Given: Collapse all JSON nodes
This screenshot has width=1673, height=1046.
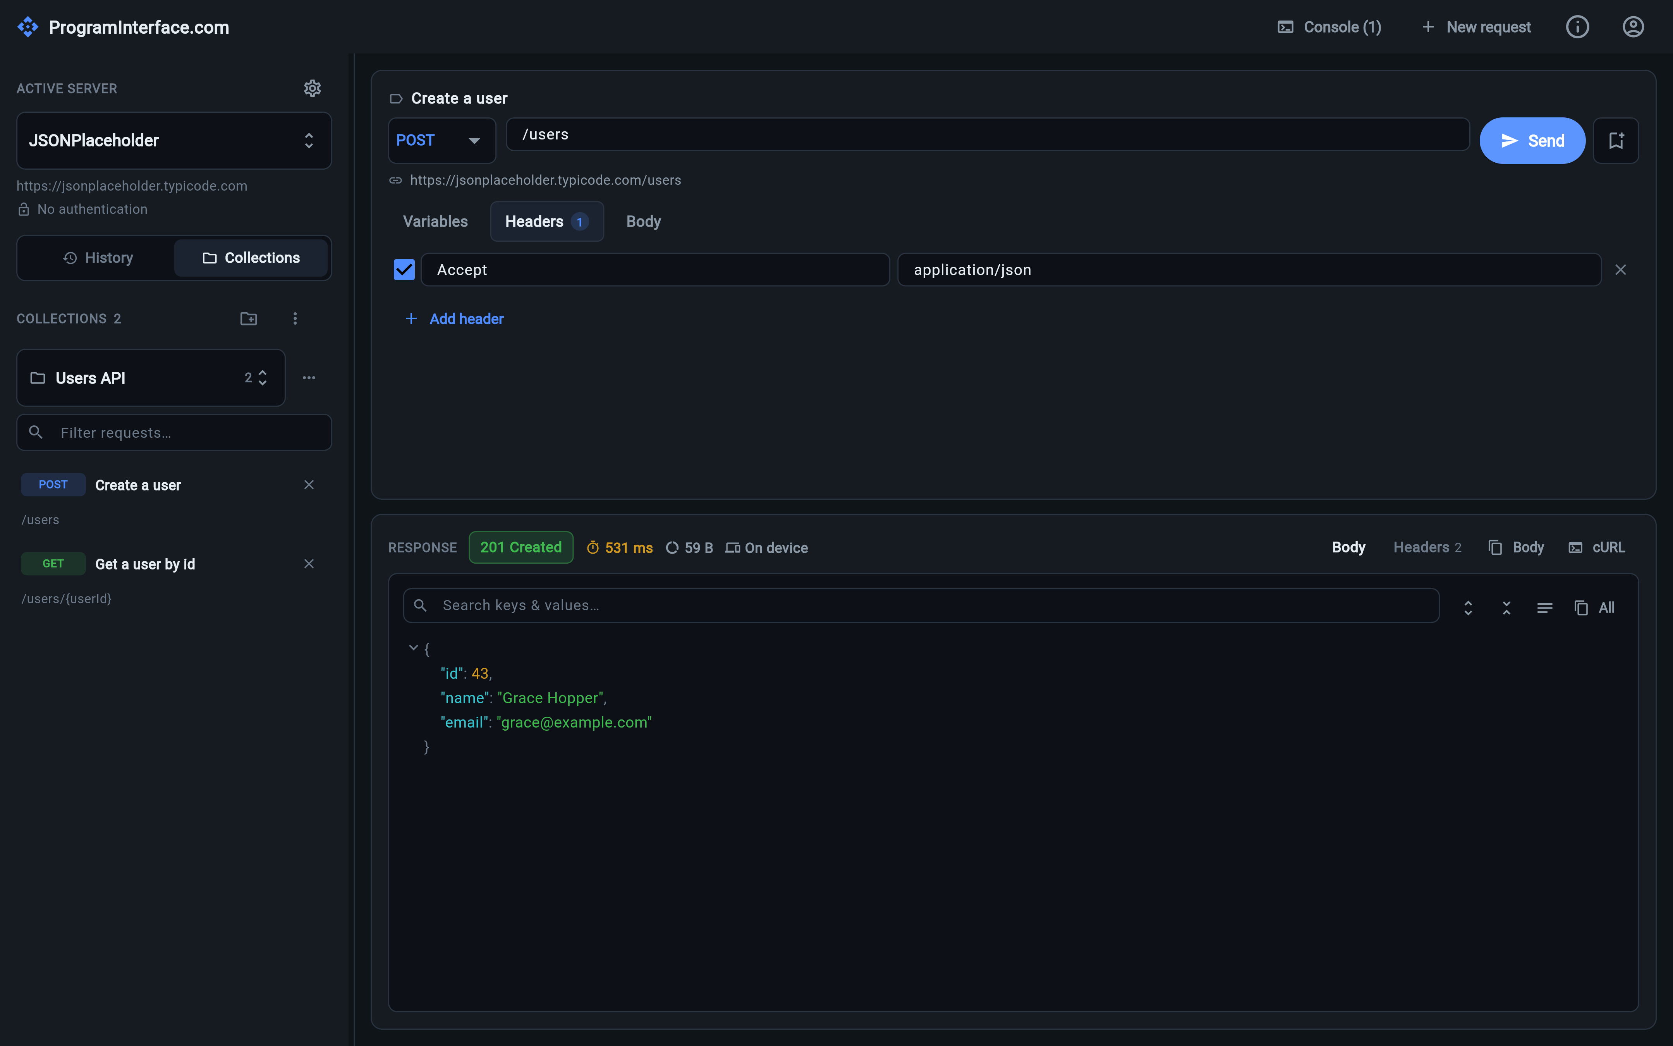Looking at the screenshot, I should point(1506,607).
